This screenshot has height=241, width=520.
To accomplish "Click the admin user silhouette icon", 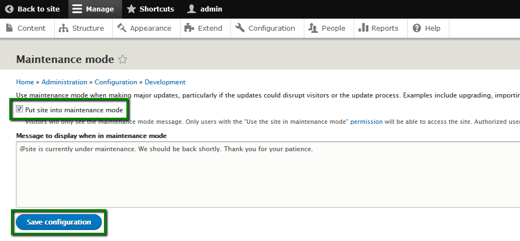I will (x=192, y=9).
